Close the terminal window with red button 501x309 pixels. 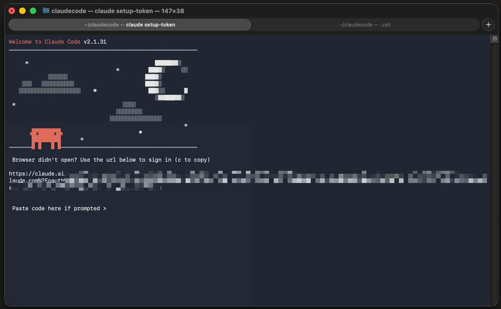tap(12, 11)
